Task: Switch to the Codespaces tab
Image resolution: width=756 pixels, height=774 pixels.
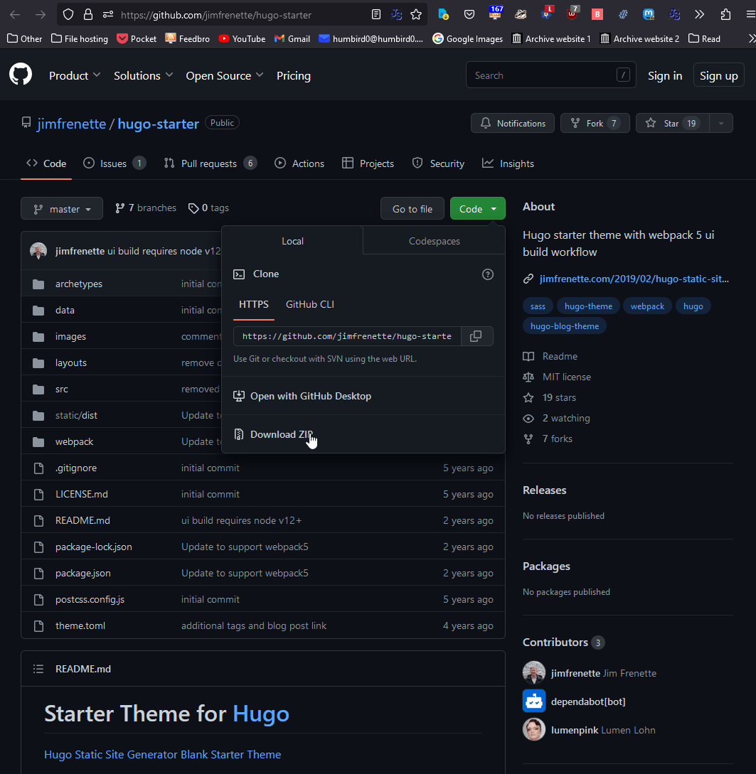Action: pyautogui.click(x=434, y=241)
